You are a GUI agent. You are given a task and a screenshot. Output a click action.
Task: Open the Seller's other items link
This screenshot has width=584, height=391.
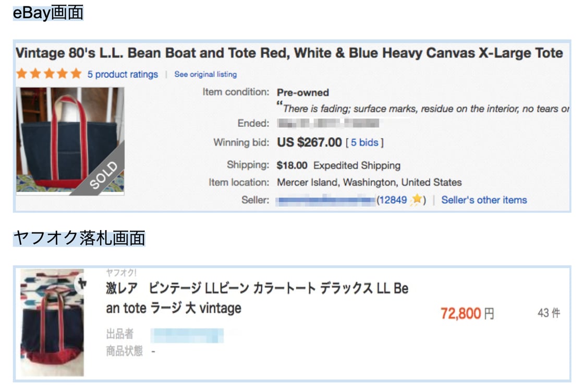coord(484,199)
